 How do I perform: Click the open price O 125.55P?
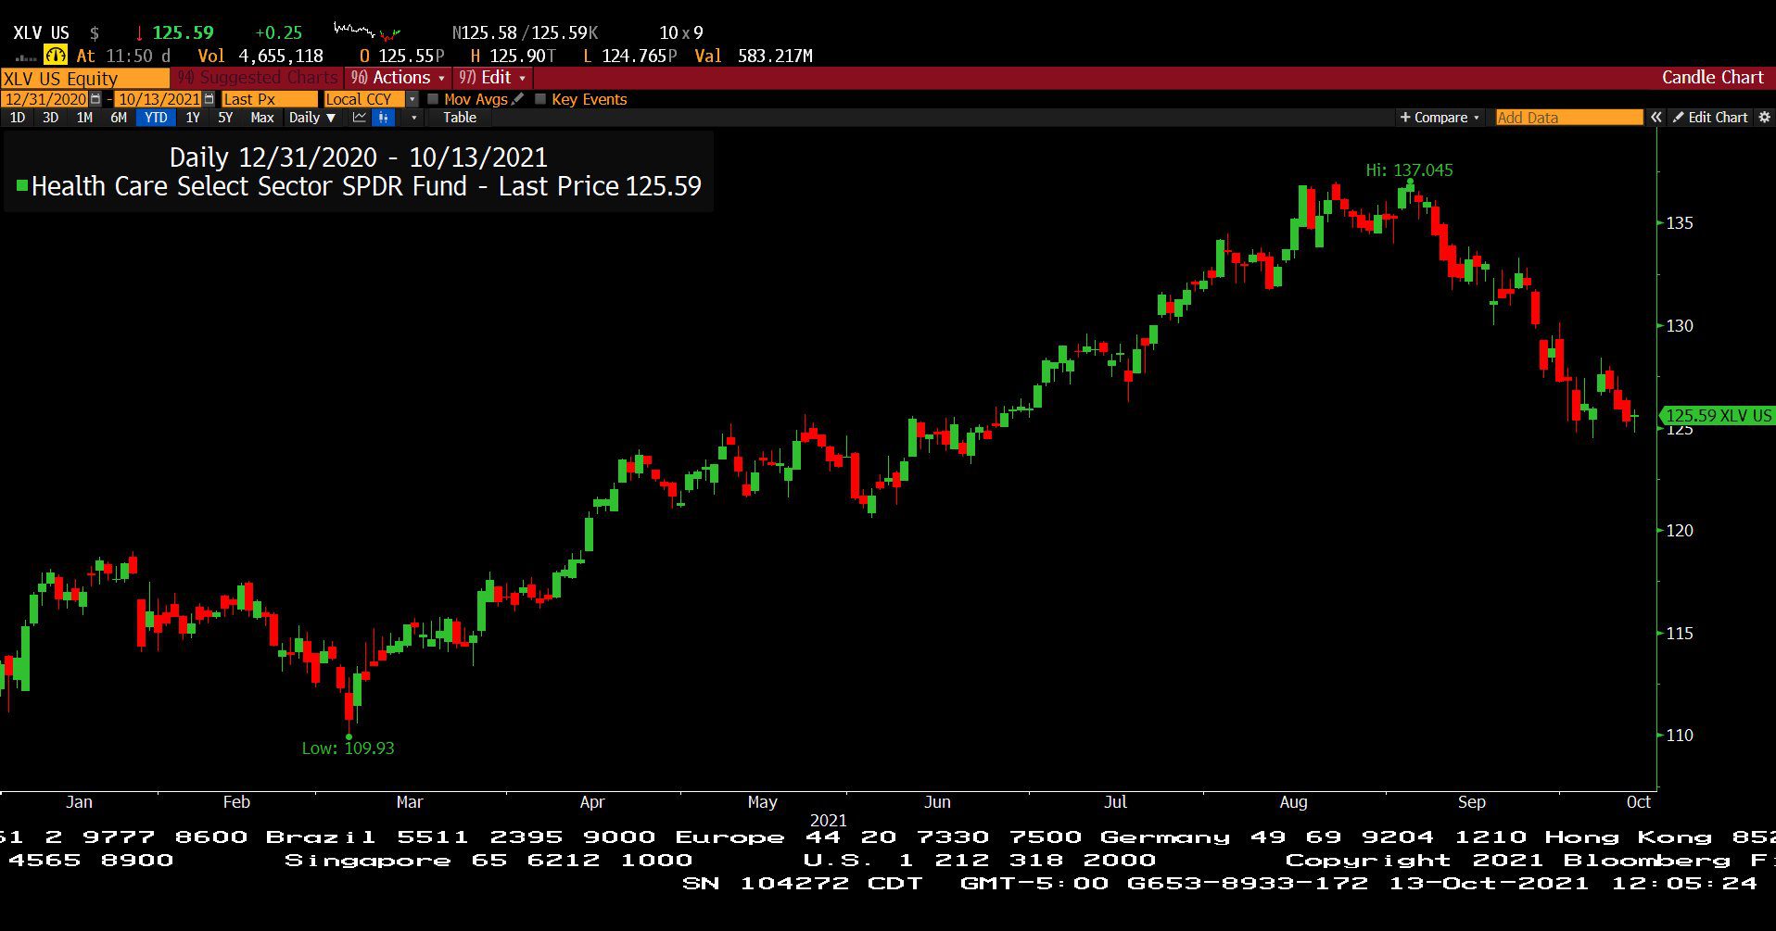(402, 56)
